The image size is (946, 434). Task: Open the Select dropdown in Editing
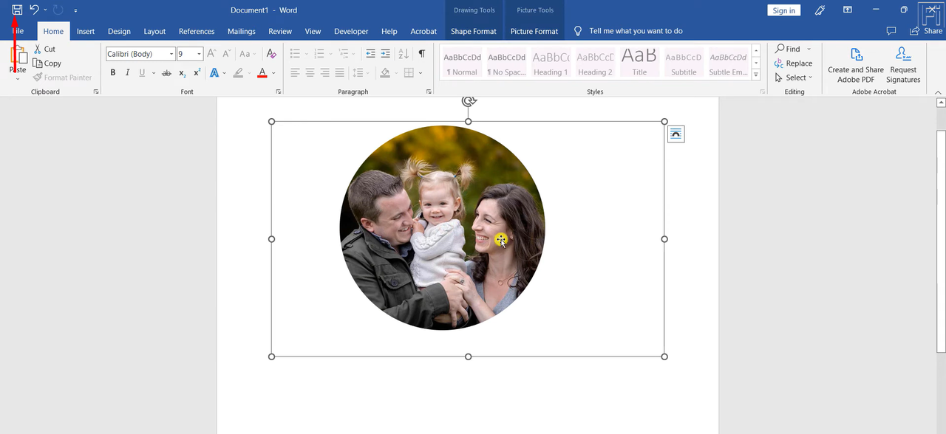tap(794, 77)
